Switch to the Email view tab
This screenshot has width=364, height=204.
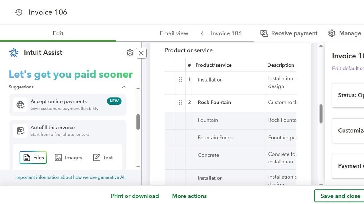[174, 33]
